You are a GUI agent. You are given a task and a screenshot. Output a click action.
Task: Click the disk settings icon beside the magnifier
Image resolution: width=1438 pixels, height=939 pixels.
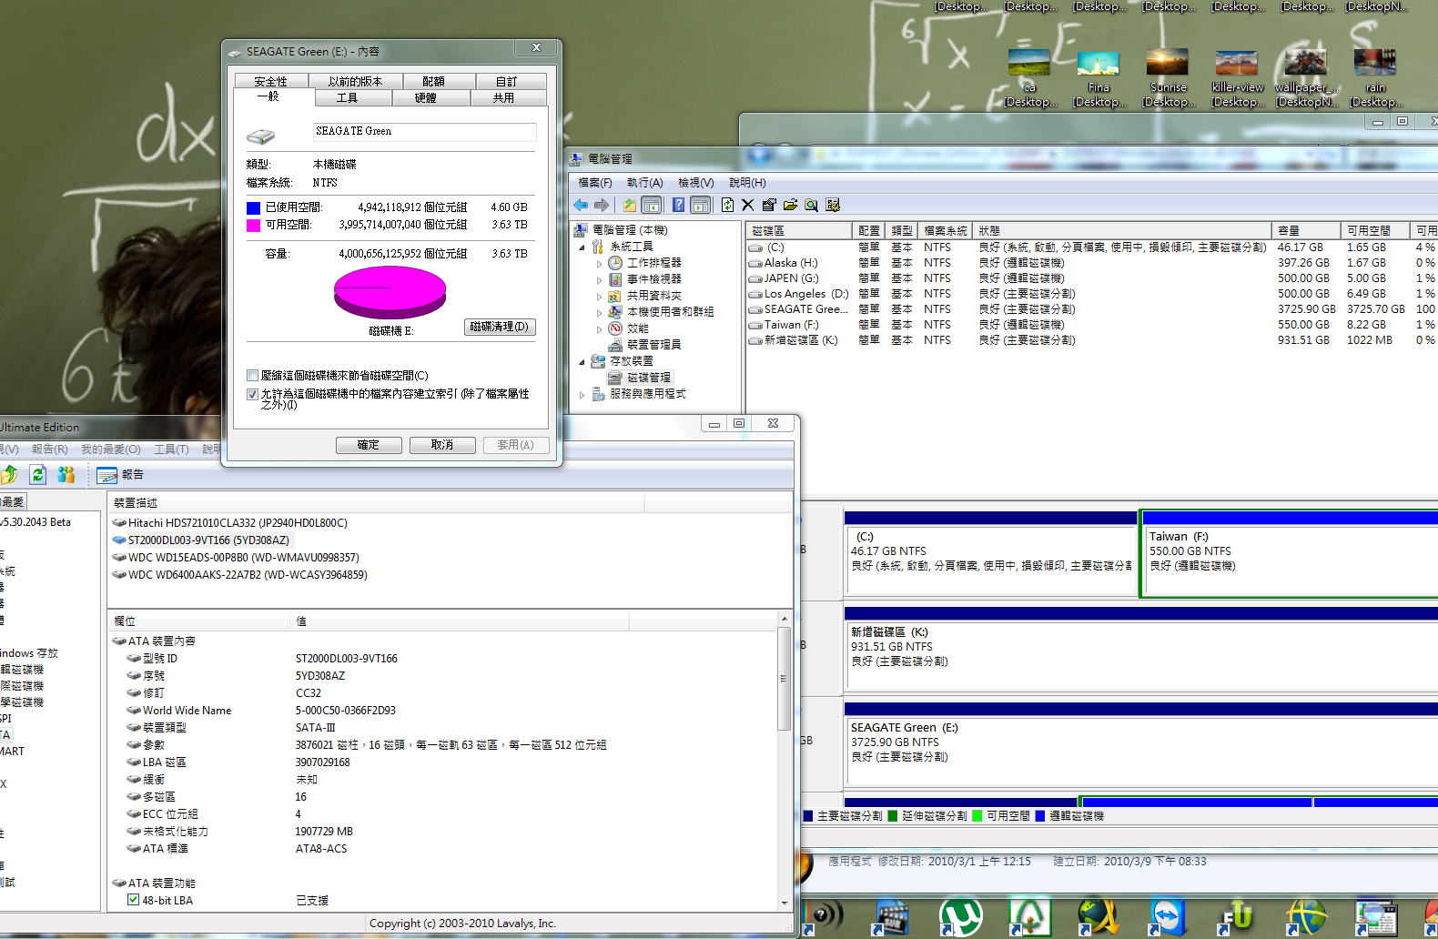click(833, 206)
